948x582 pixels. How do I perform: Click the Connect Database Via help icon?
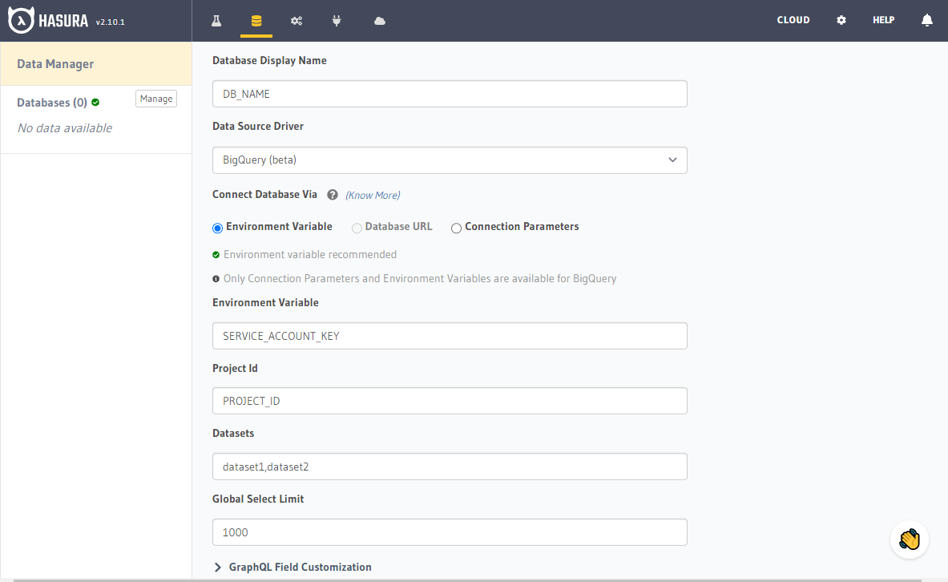click(x=332, y=194)
